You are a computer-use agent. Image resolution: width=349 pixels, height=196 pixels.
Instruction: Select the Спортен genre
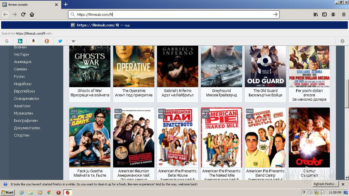pyautogui.click(x=22, y=135)
